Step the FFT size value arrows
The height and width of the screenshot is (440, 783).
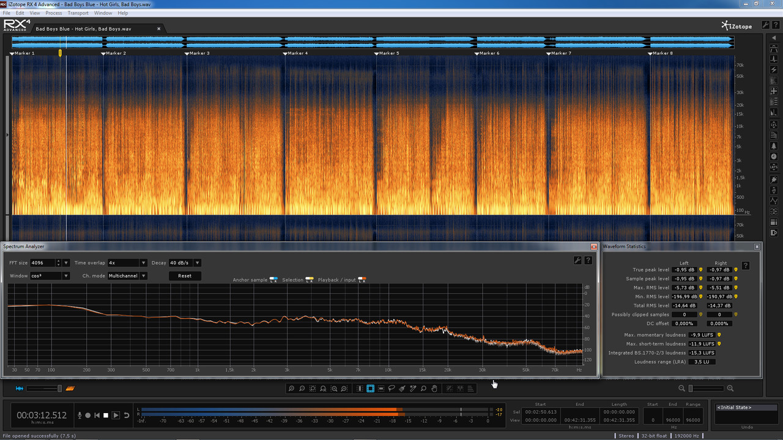pos(59,263)
